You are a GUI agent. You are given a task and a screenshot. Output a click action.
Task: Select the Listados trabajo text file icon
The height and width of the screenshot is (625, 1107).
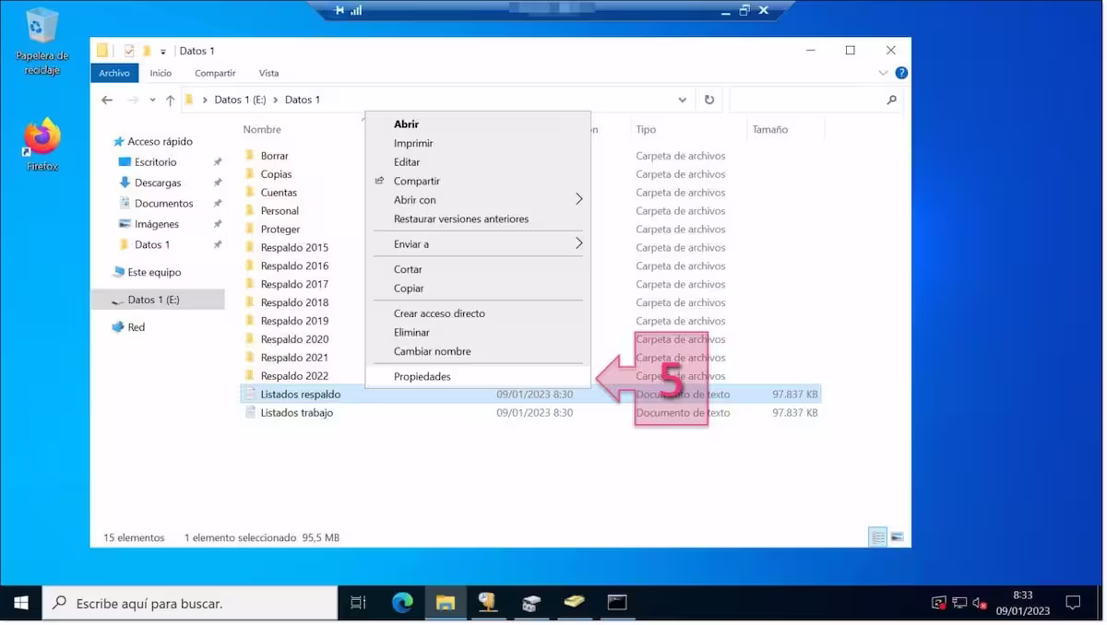point(250,413)
